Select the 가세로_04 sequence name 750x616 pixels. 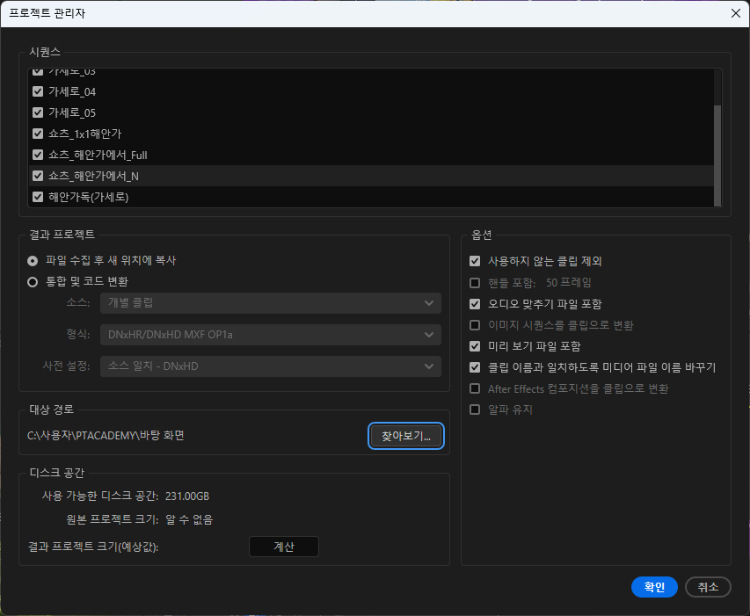point(72,91)
